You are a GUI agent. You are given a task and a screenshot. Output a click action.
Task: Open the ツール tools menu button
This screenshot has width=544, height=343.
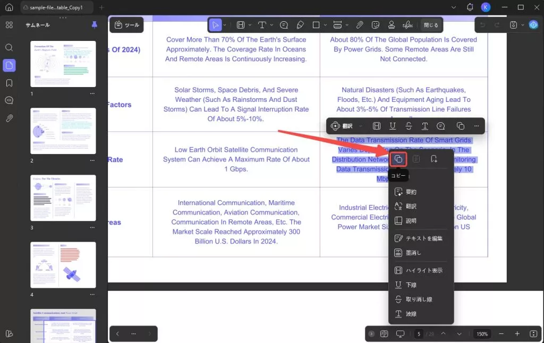tap(126, 25)
